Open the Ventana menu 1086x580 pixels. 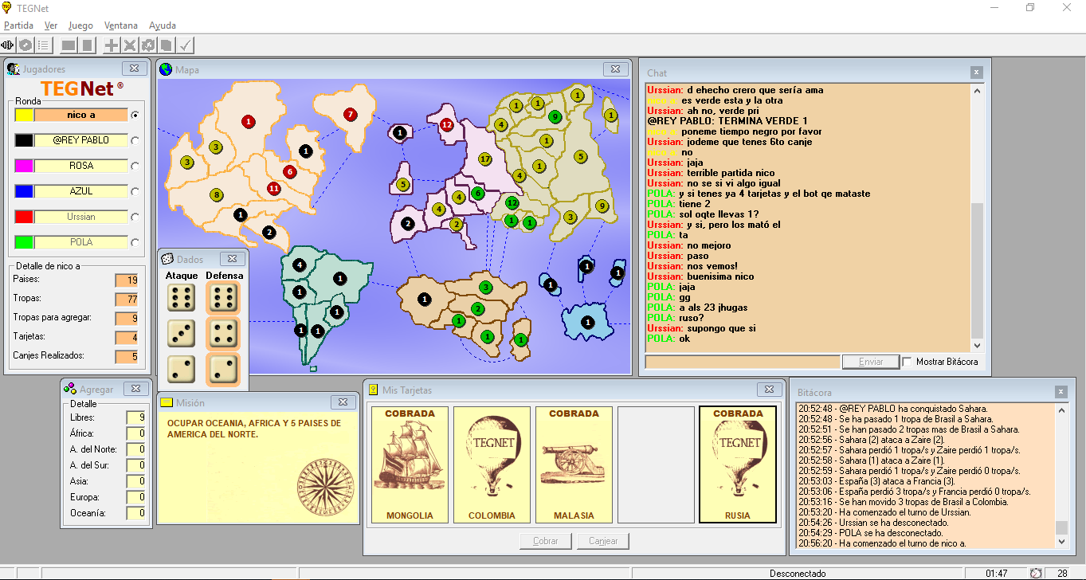(x=120, y=25)
